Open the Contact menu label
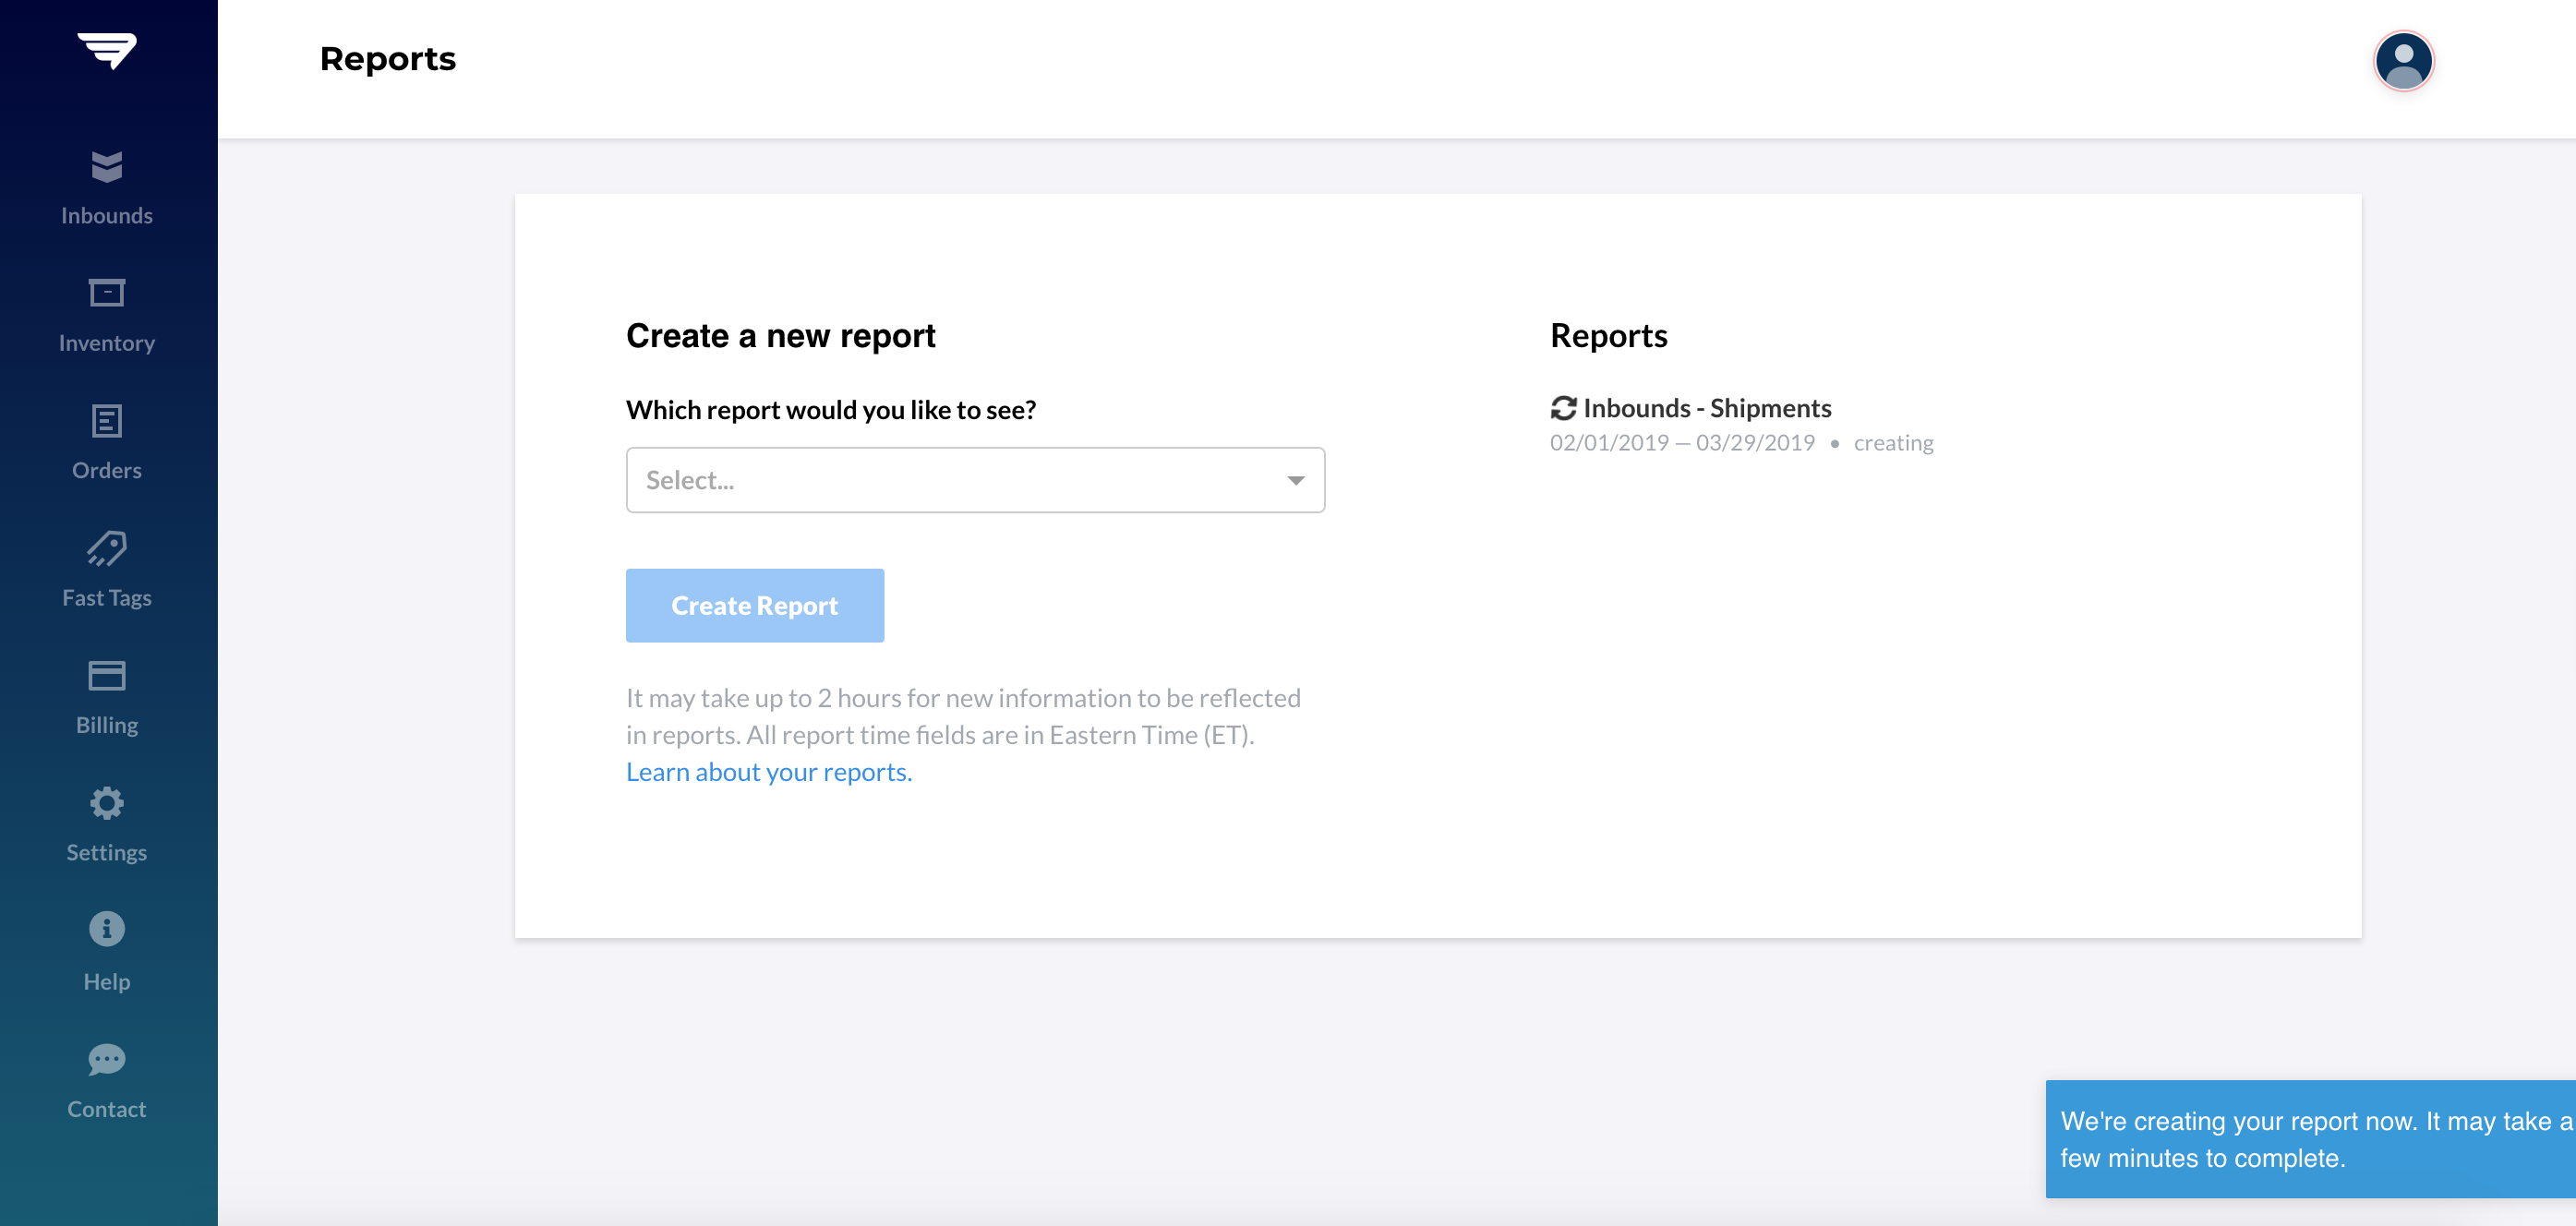 click(x=107, y=1109)
